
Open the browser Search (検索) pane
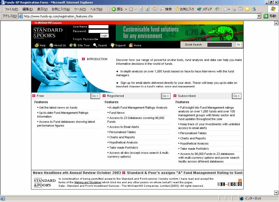[166, 9]
